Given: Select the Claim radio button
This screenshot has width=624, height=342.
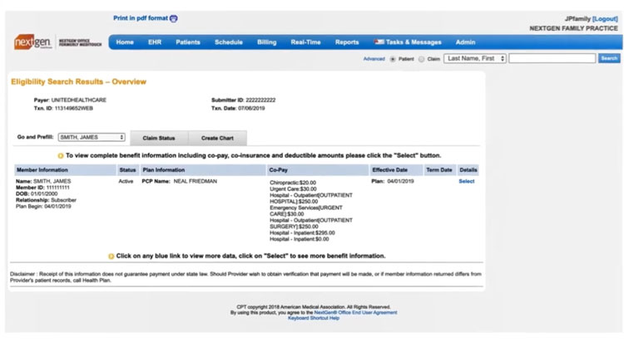Looking at the screenshot, I should tap(421, 59).
